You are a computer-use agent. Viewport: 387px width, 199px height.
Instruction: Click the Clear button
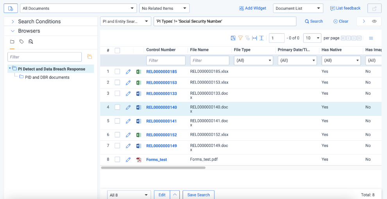tap(341, 21)
